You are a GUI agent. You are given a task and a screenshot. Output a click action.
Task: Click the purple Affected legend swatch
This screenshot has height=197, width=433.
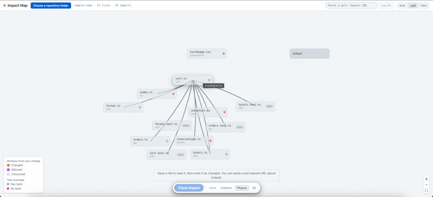[8, 170]
